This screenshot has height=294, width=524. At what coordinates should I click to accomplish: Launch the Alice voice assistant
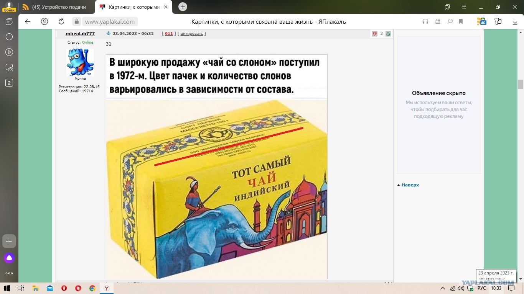(x=9, y=258)
